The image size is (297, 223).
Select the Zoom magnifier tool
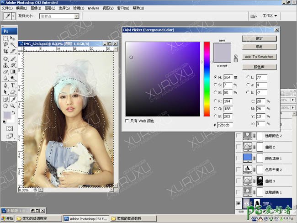(x=13, y=105)
